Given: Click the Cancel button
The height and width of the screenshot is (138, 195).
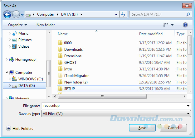Looking at the screenshot, I should (173, 128).
